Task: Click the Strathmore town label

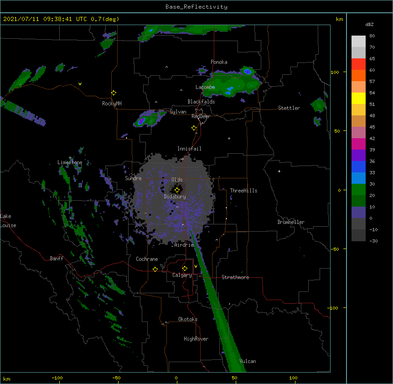Action: (235, 277)
